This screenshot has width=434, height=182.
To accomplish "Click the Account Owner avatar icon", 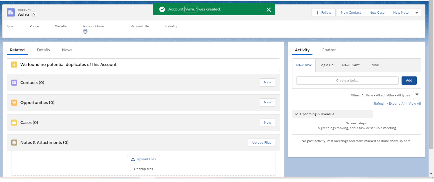I will point(85,31).
